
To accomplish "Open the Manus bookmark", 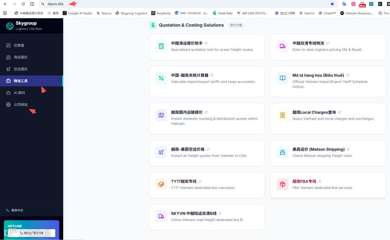I will pyautogui.click(x=104, y=13).
